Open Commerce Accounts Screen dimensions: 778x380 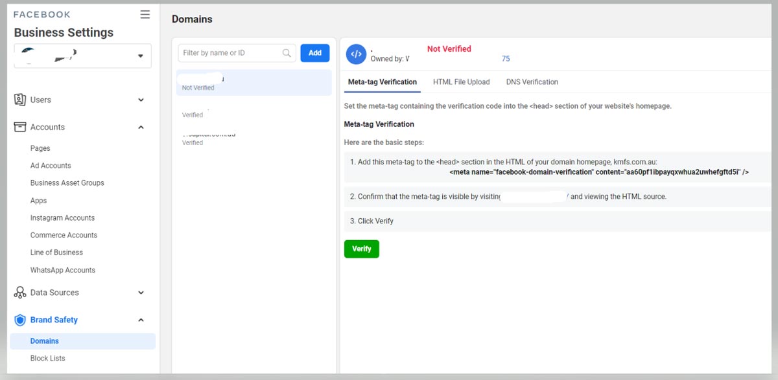pos(64,235)
